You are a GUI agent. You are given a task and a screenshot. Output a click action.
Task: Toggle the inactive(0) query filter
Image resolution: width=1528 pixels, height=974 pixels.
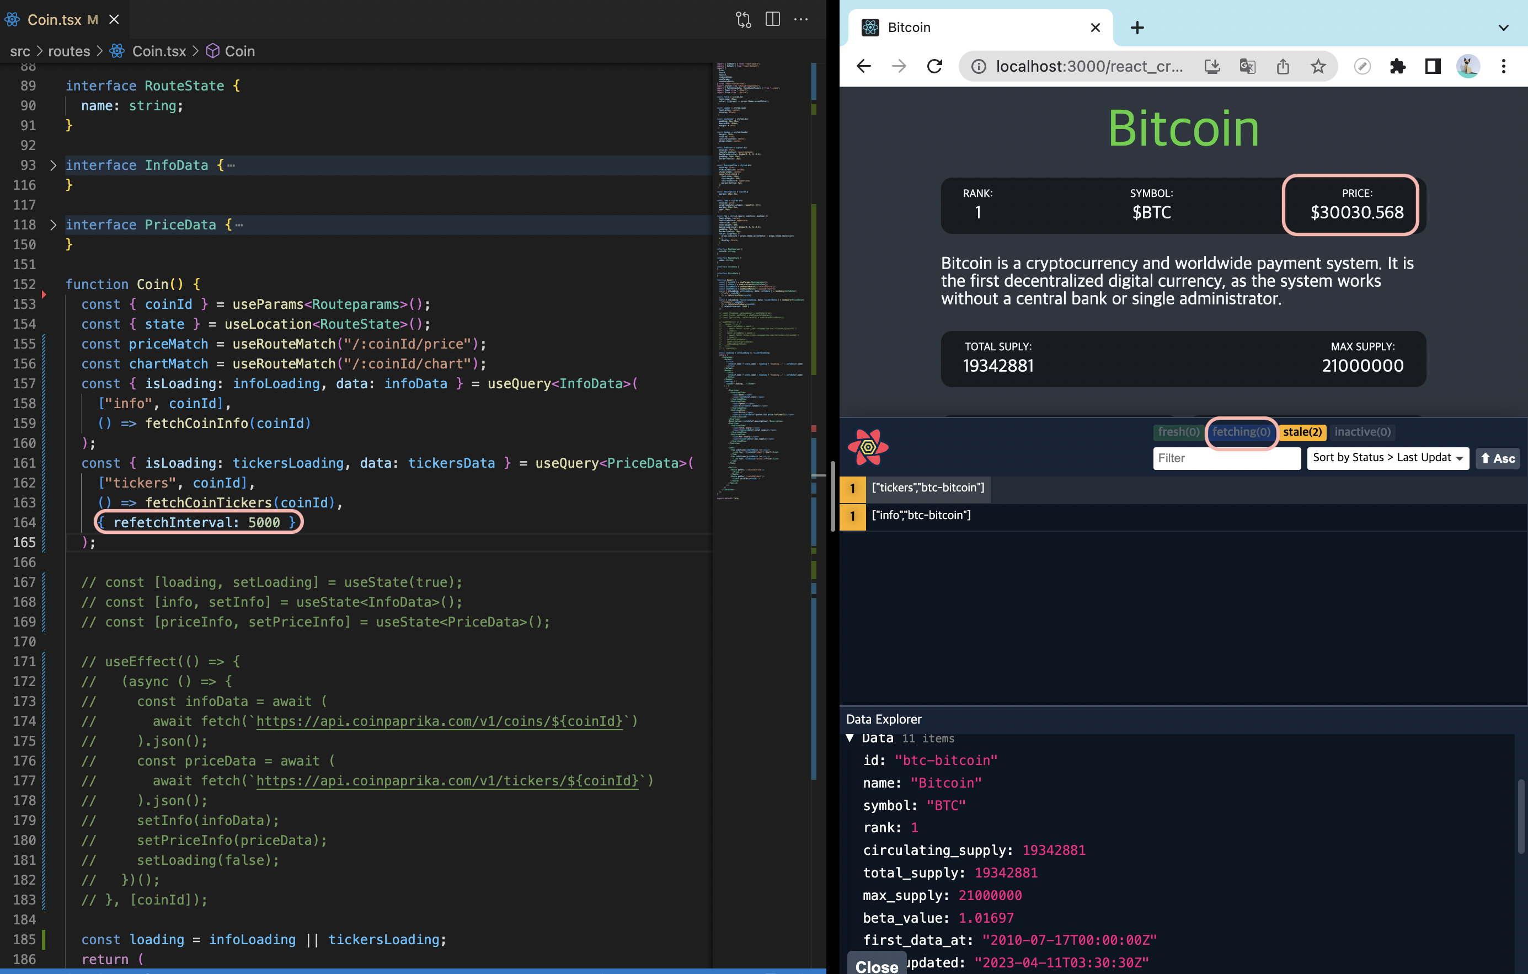click(1362, 432)
